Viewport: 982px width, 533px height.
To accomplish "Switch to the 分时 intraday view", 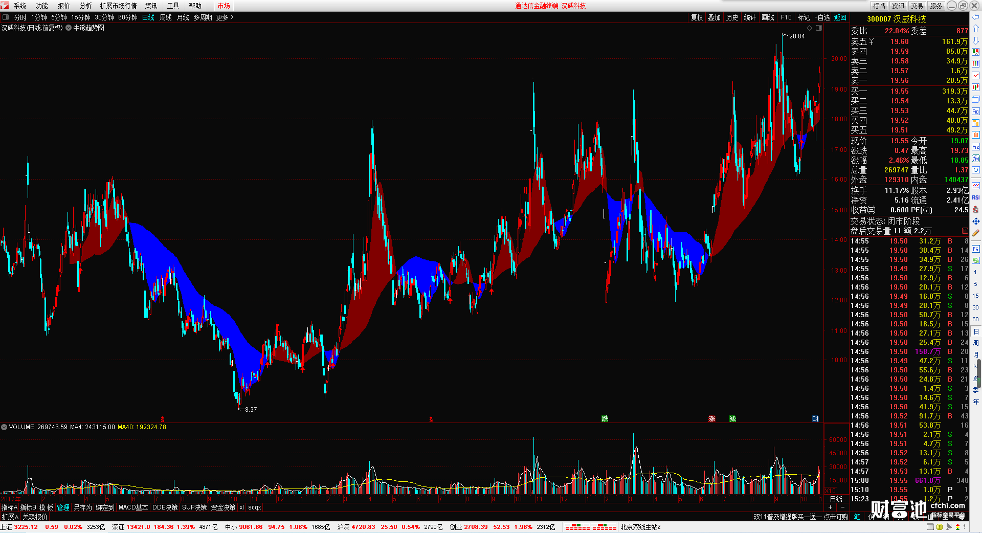I will [20, 17].
